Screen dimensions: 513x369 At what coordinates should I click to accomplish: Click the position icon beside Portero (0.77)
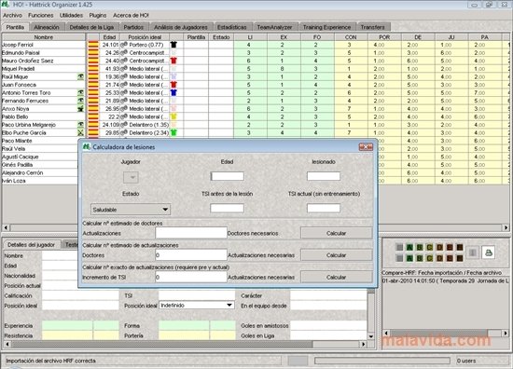pos(124,45)
